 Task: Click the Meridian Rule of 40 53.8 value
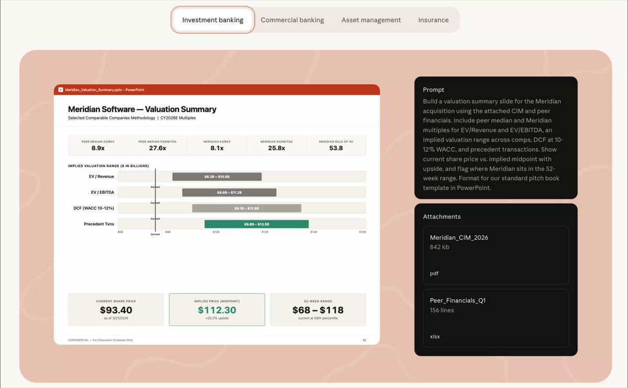pos(336,148)
